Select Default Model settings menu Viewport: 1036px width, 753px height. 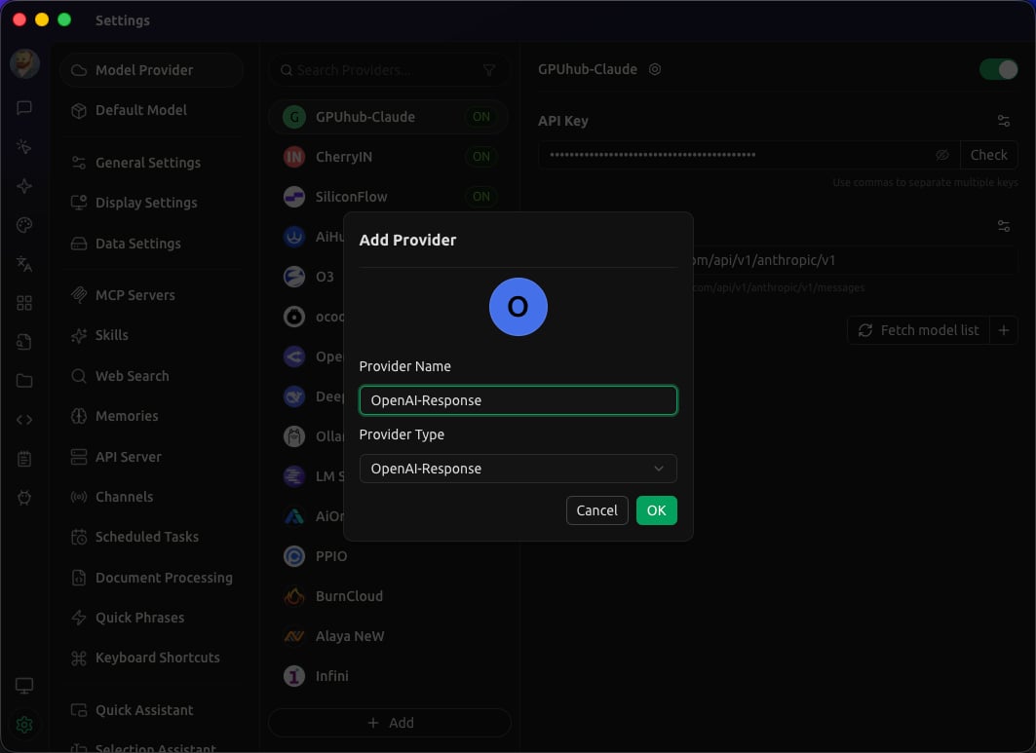[151, 110]
